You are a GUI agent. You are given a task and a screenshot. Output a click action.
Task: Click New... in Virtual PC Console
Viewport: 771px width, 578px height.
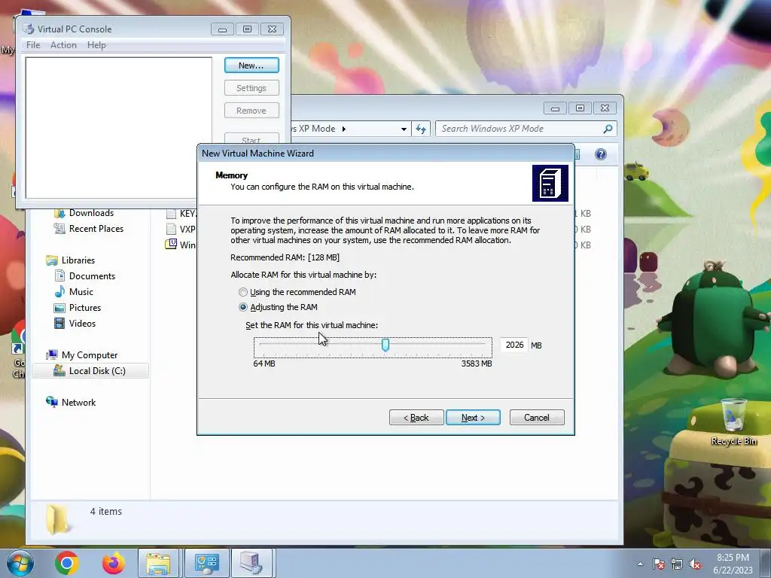point(251,65)
